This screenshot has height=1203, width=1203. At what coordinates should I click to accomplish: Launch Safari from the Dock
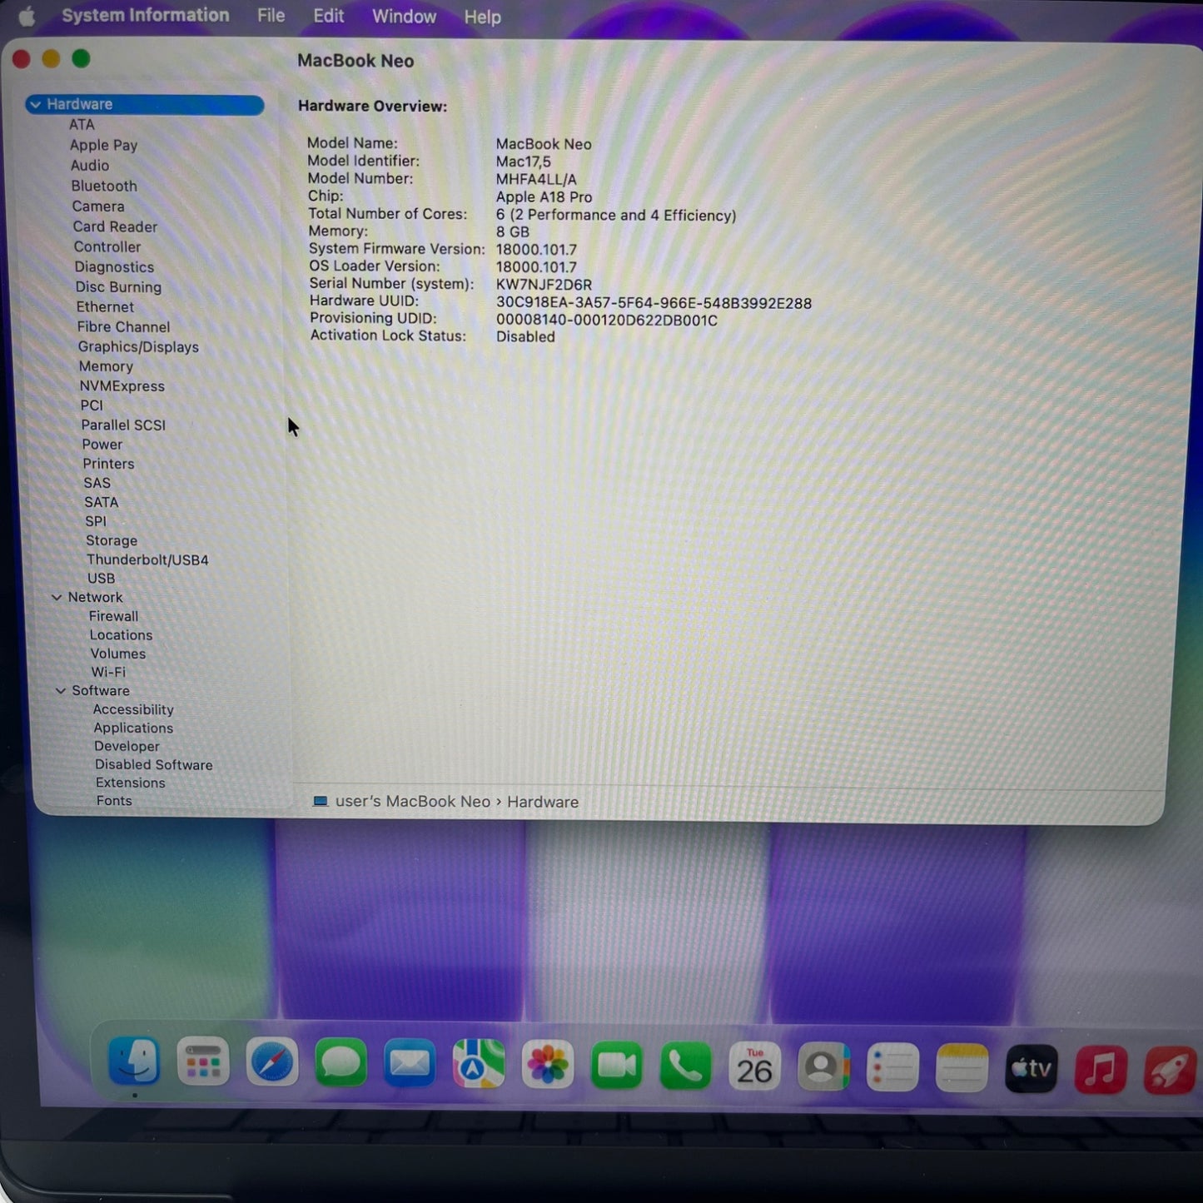tap(272, 1063)
